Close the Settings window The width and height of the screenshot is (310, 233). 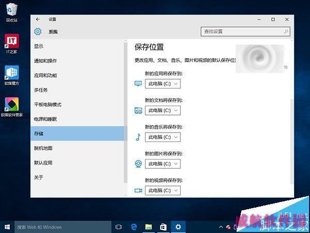coord(287,20)
